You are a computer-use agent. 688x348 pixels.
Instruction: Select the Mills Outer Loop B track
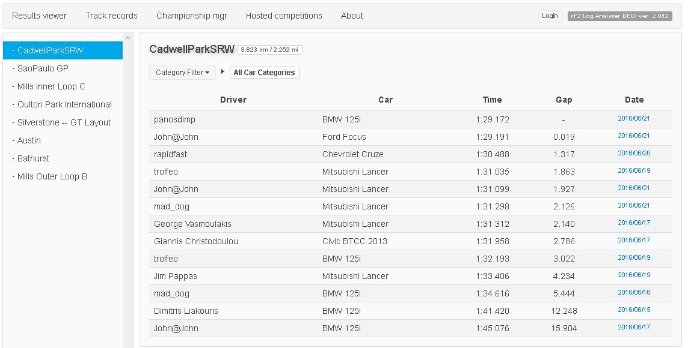[52, 176]
